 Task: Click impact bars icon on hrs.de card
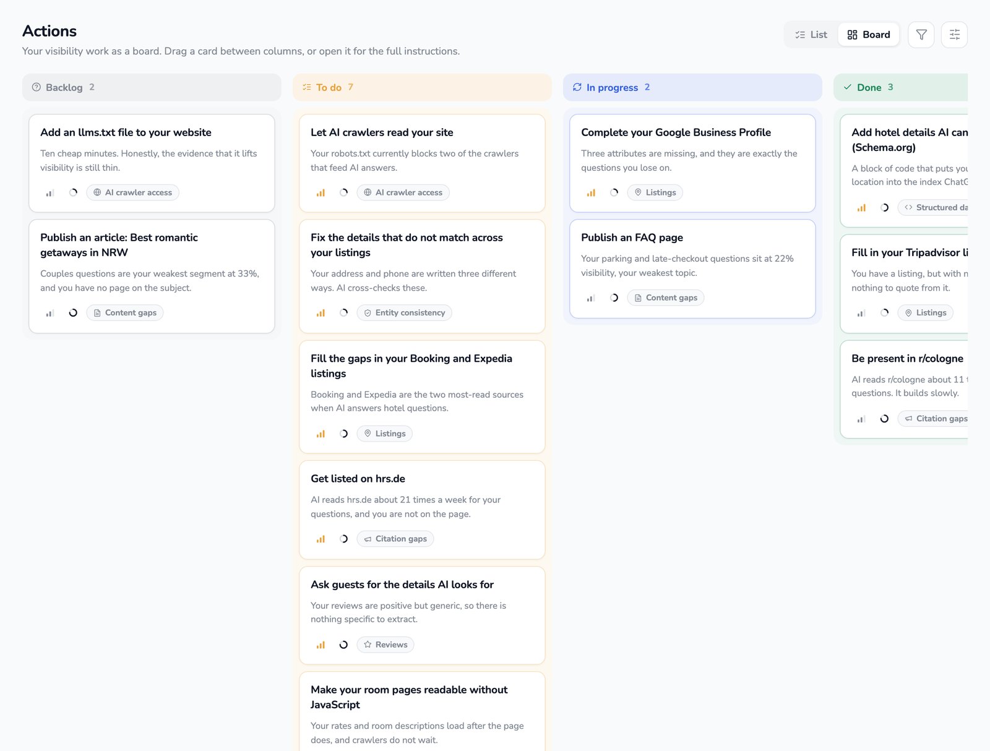(x=321, y=539)
